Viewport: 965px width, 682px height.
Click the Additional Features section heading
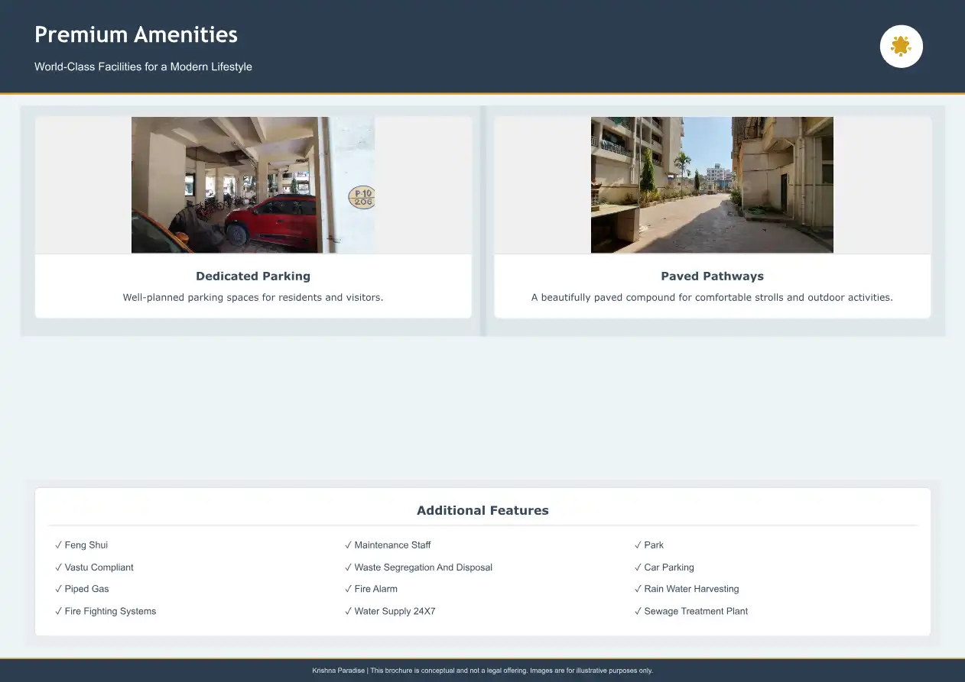pyautogui.click(x=482, y=511)
